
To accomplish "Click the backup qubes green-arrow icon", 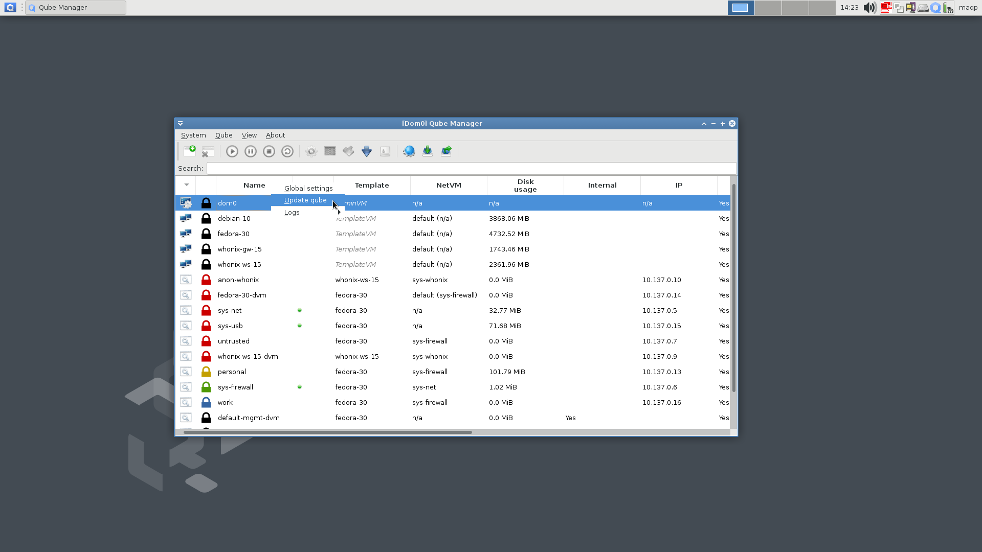I will click(428, 151).
